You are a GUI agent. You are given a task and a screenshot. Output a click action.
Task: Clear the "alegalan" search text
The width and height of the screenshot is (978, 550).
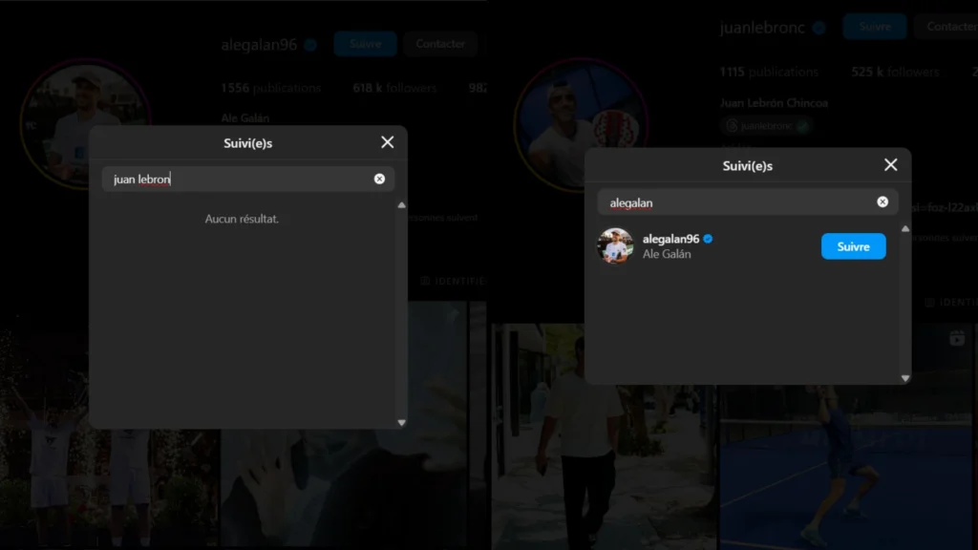point(882,202)
